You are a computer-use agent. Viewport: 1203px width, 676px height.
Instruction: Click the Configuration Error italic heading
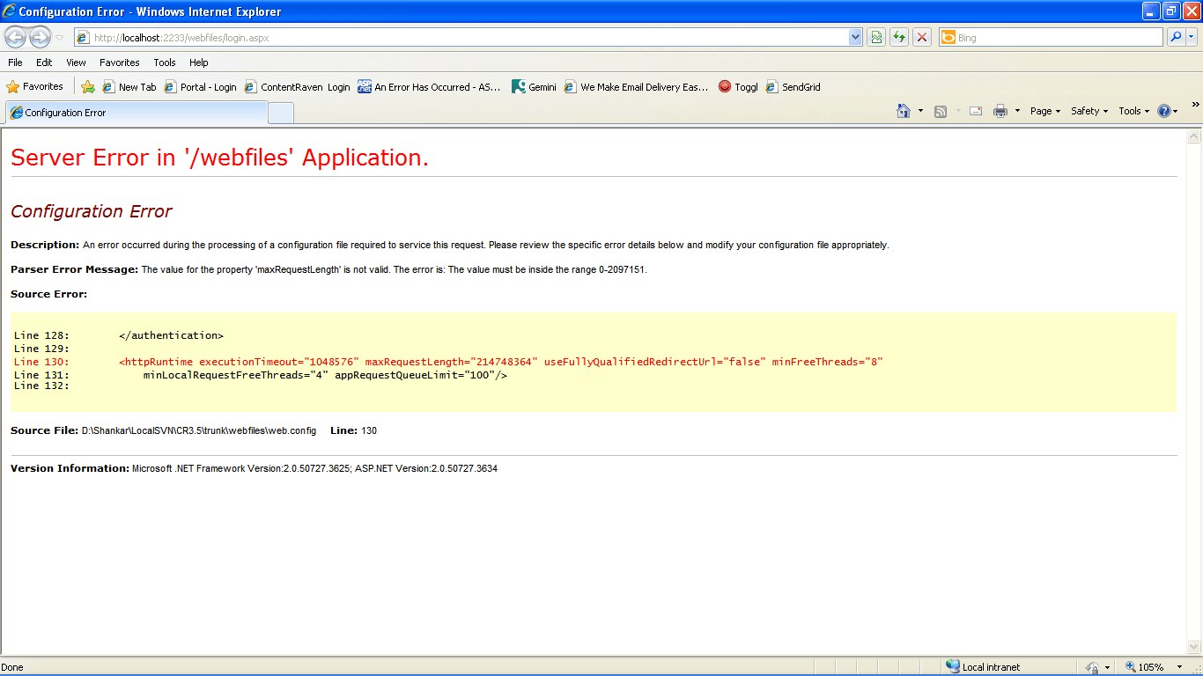pos(91,211)
